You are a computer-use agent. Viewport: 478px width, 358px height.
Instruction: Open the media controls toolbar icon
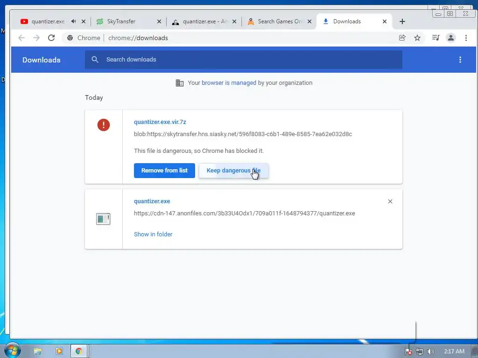coord(436,38)
